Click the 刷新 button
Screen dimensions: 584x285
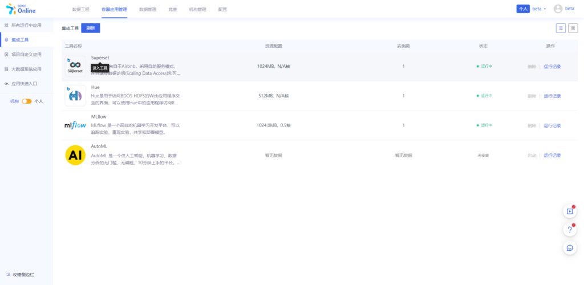(91, 28)
